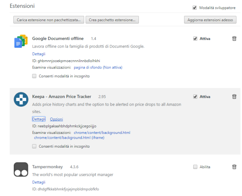Click Carica estensione non pacchettizzata button
Screen dimensions: 242x196
click(x=49, y=20)
